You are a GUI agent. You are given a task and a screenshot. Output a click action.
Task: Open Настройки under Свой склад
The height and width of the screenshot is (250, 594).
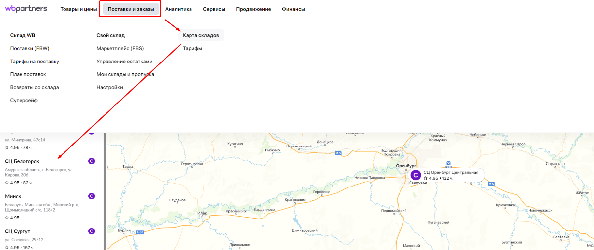[x=110, y=87]
